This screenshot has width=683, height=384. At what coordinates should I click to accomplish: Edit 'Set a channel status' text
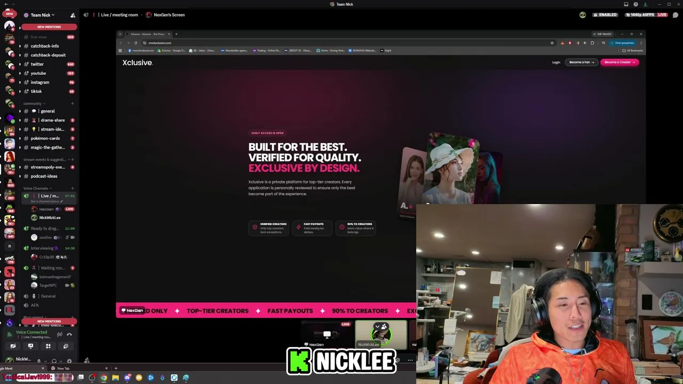[46, 201]
